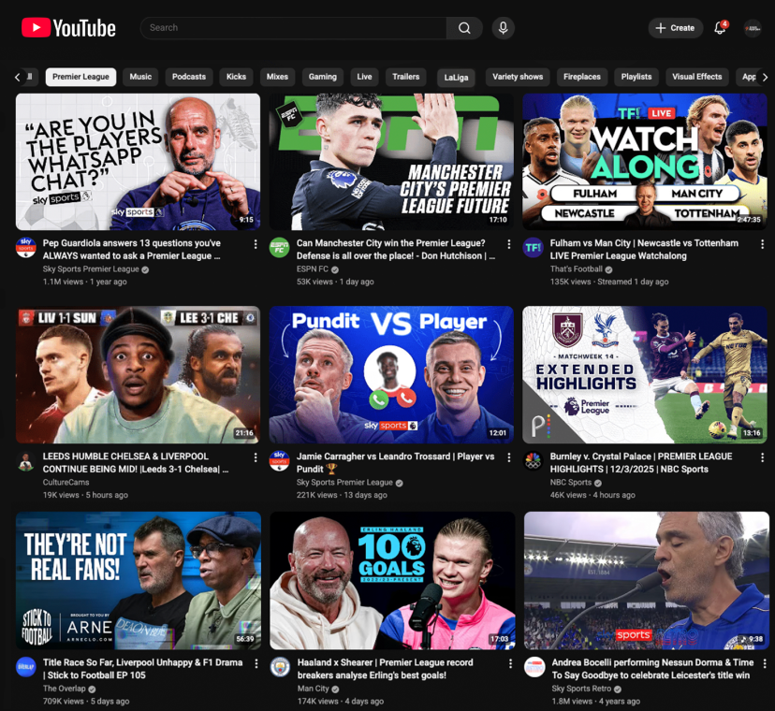Open three-dot menu for Haaland x Shearer video
This screenshot has width=775, height=711.
pos(510,663)
